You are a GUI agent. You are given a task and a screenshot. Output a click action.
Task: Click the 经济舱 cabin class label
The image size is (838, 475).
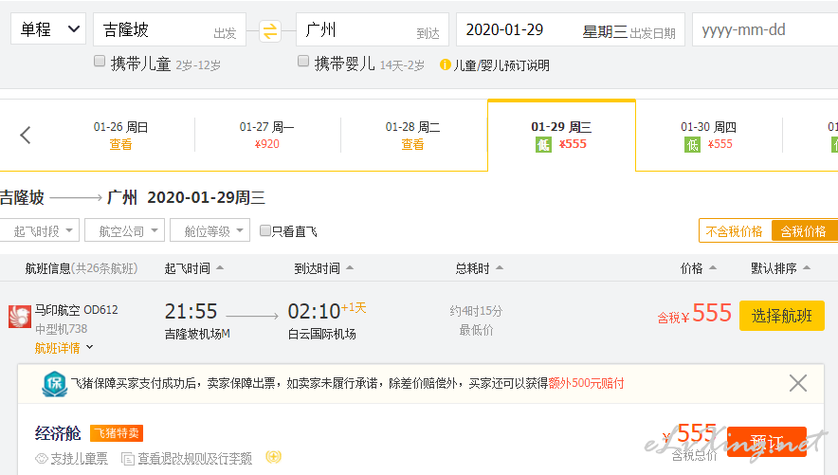coord(58,432)
